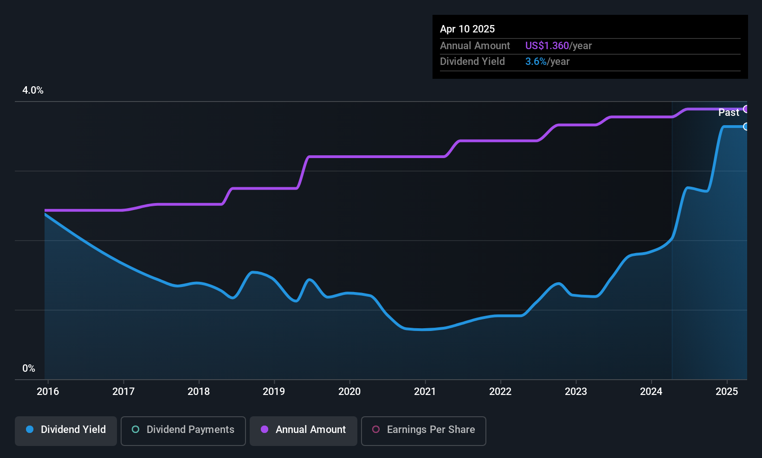Click the US$1.360/year annual amount value
The height and width of the screenshot is (458, 762).
[558, 46]
